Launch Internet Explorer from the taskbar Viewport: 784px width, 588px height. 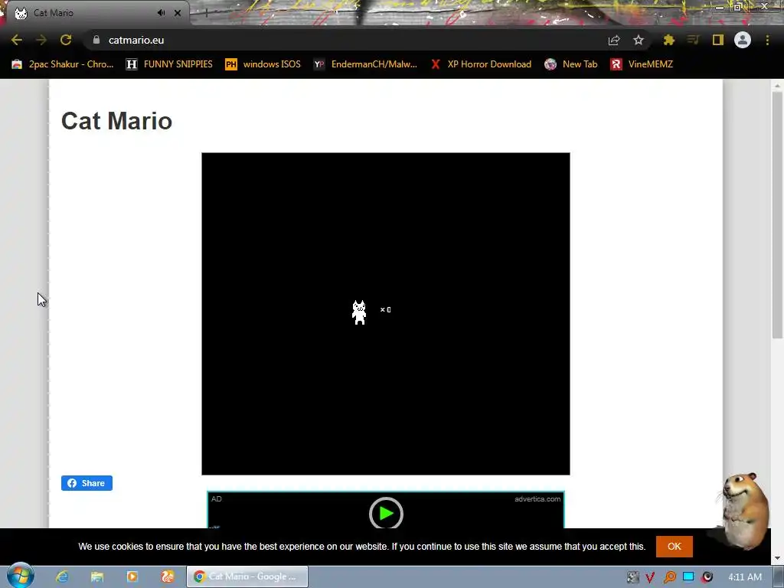(62, 577)
